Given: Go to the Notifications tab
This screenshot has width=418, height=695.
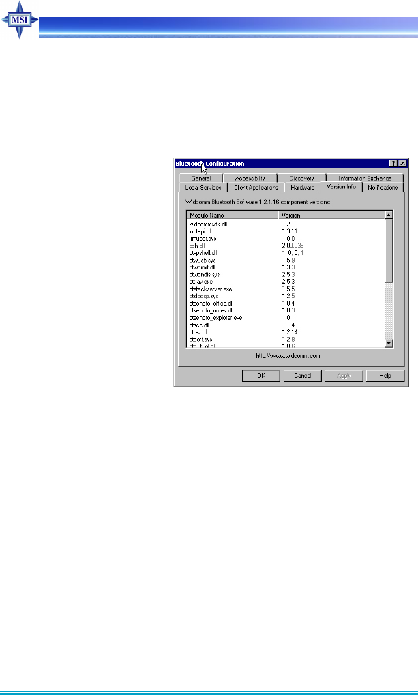Looking at the screenshot, I should [x=383, y=188].
